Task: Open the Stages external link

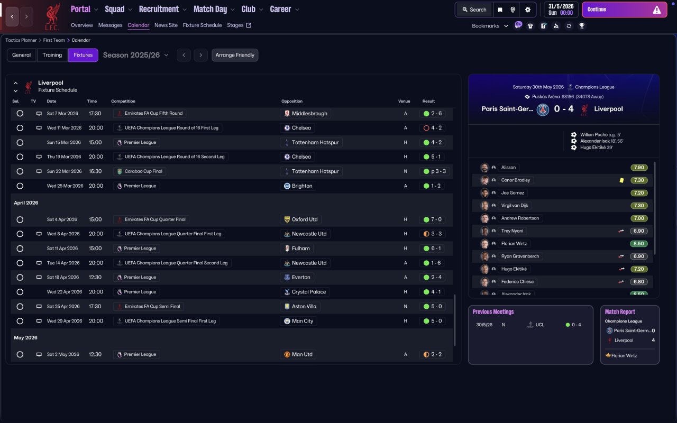Action: tap(239, 25)
